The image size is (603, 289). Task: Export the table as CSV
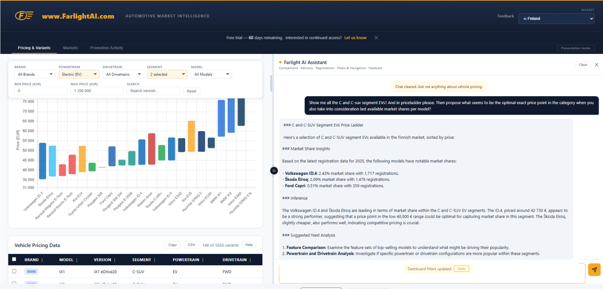tap(191, 245)
